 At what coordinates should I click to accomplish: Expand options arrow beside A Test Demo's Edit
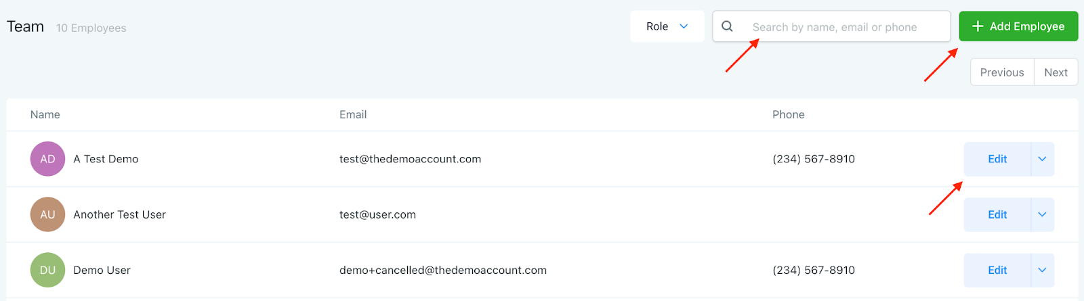(1042, 159)
